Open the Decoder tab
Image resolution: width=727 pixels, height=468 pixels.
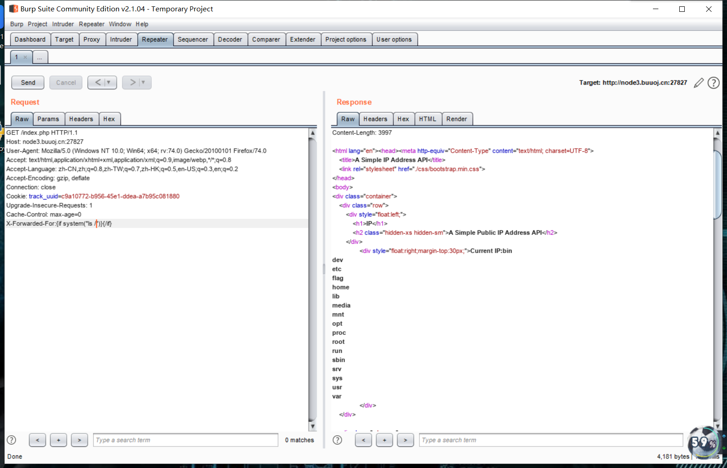[230, 40]
